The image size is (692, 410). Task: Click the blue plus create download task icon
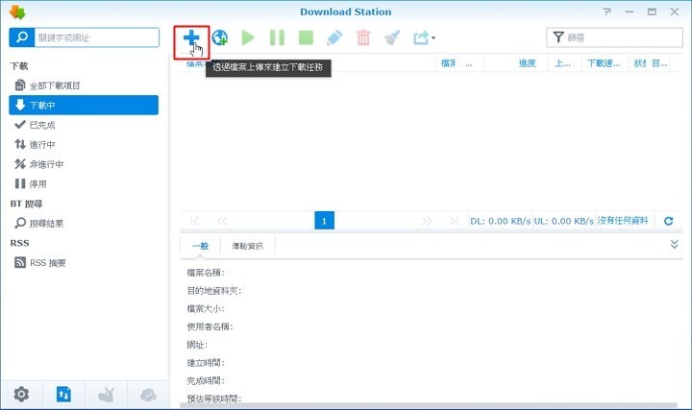point(191,38)
